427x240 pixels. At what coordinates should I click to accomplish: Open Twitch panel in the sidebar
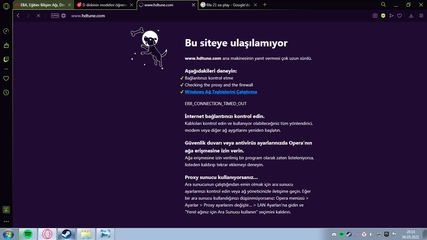[6, 59]
